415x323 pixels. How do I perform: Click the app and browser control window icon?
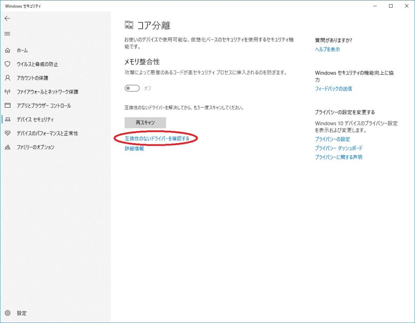(8, 105)
